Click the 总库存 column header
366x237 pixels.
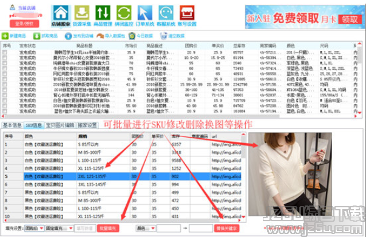coord(239,45)
